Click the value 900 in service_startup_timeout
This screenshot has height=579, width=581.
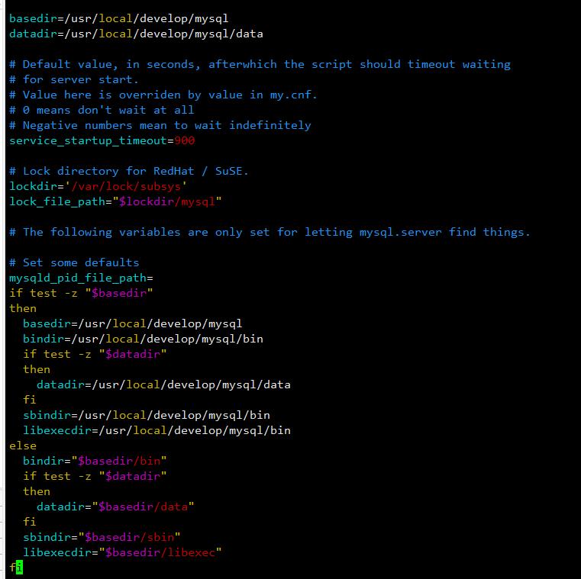[x=185, y=140]
